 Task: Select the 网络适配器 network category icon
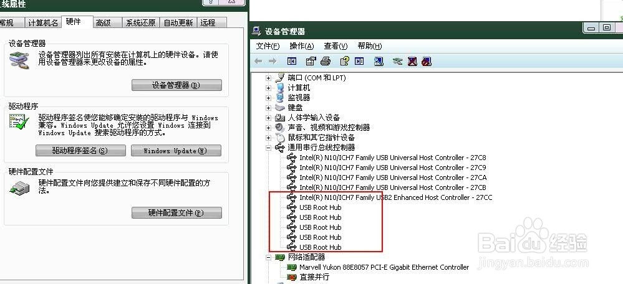[x=281, y=257]
